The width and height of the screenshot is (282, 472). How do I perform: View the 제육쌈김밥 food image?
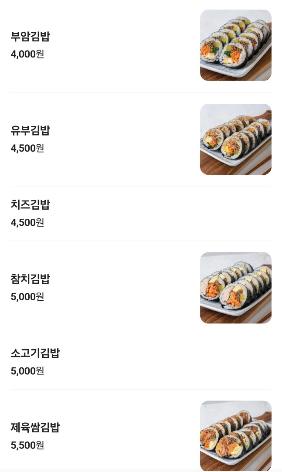(236, 436)
